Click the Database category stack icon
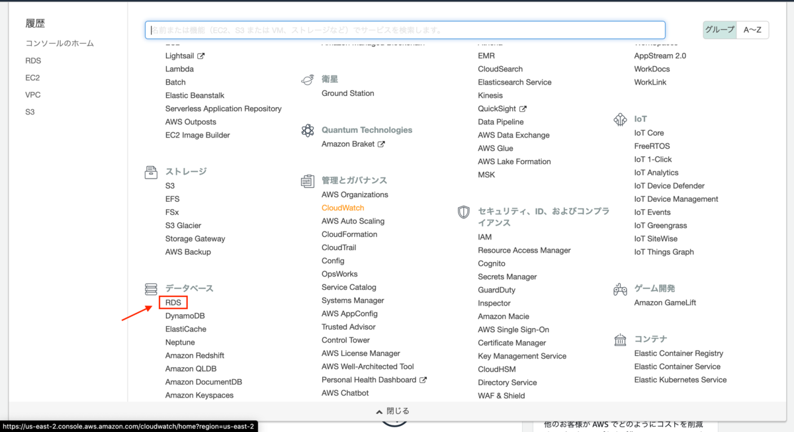The width and height of the screenshot is (794, 432). [151, 289]
